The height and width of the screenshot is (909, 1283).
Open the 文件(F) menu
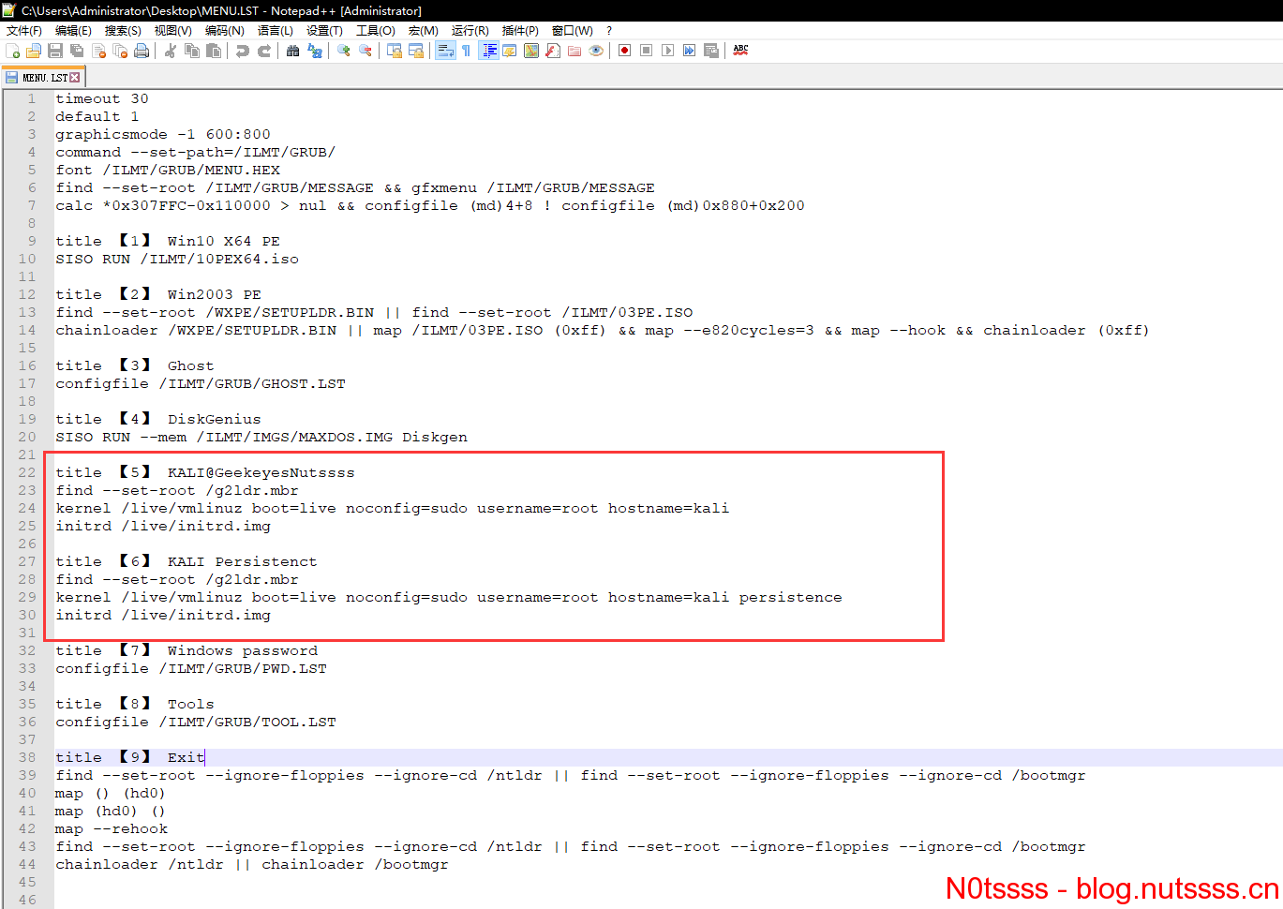tap(24, 31)
